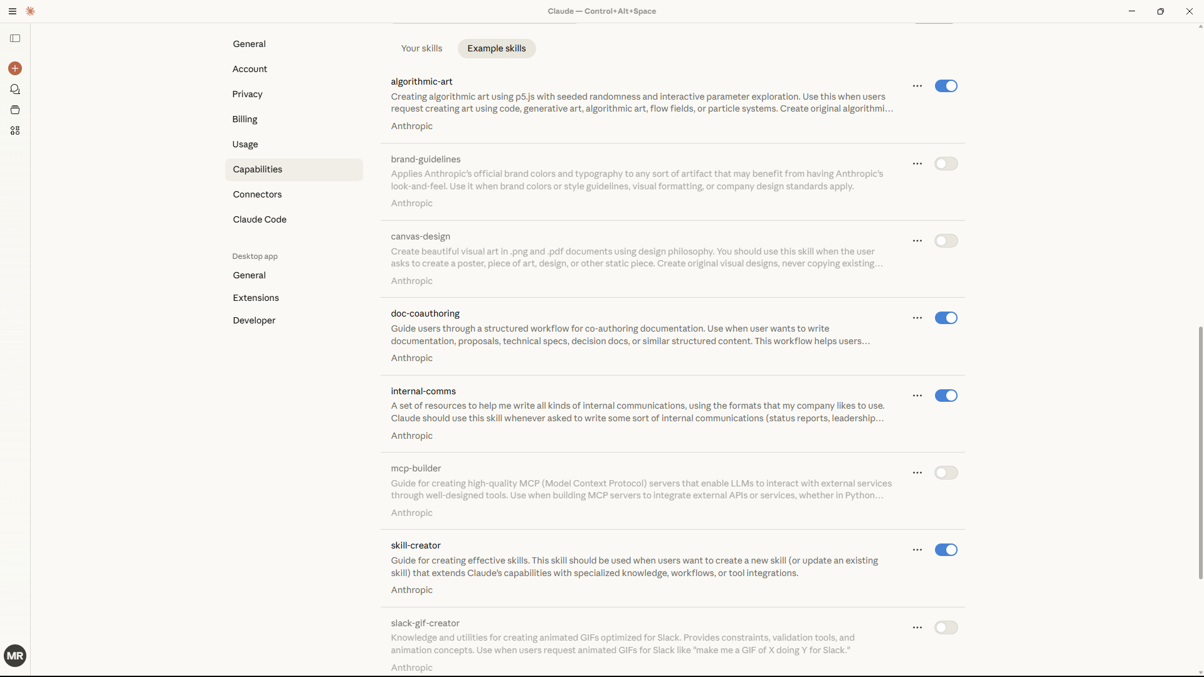Screen dimensions: 1204x677
Task: Enable the brand-guidelines skill toggle
Action: tap(946, 164)
